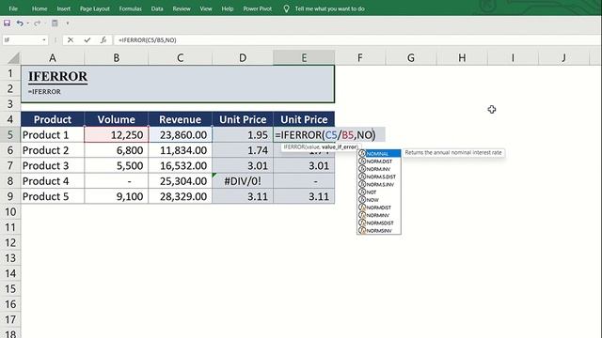Open the Formulas ribbon tab
Screen dimensions: 602x338
click(x=130, y=8)
